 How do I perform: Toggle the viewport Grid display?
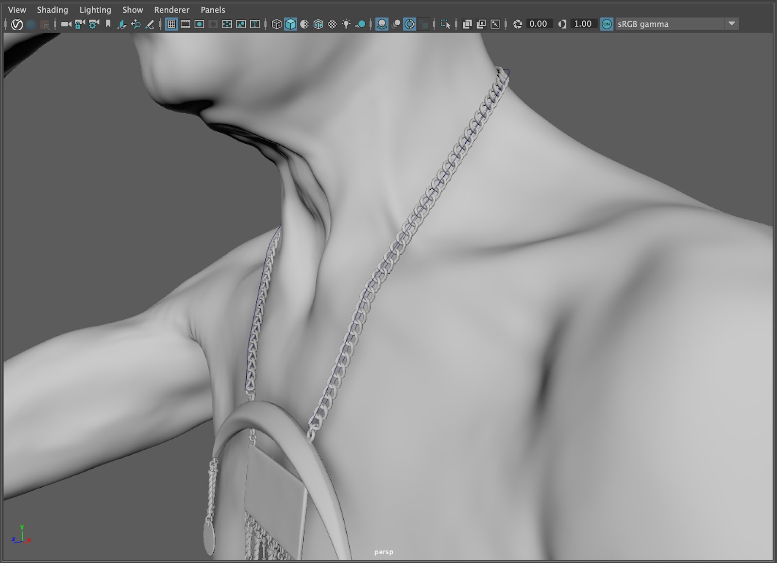tap(171, 24)
